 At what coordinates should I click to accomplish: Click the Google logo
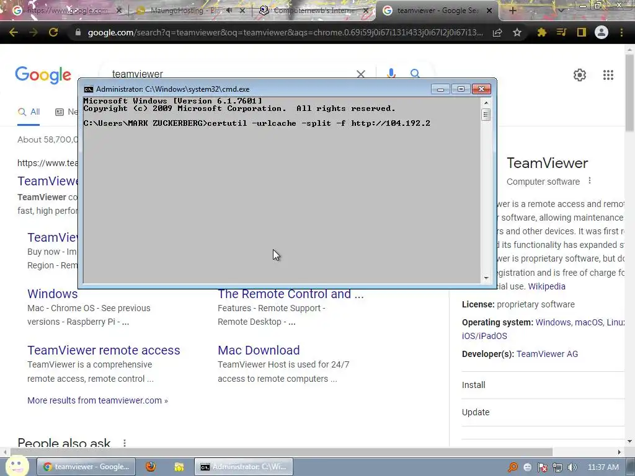coord(43,75)
